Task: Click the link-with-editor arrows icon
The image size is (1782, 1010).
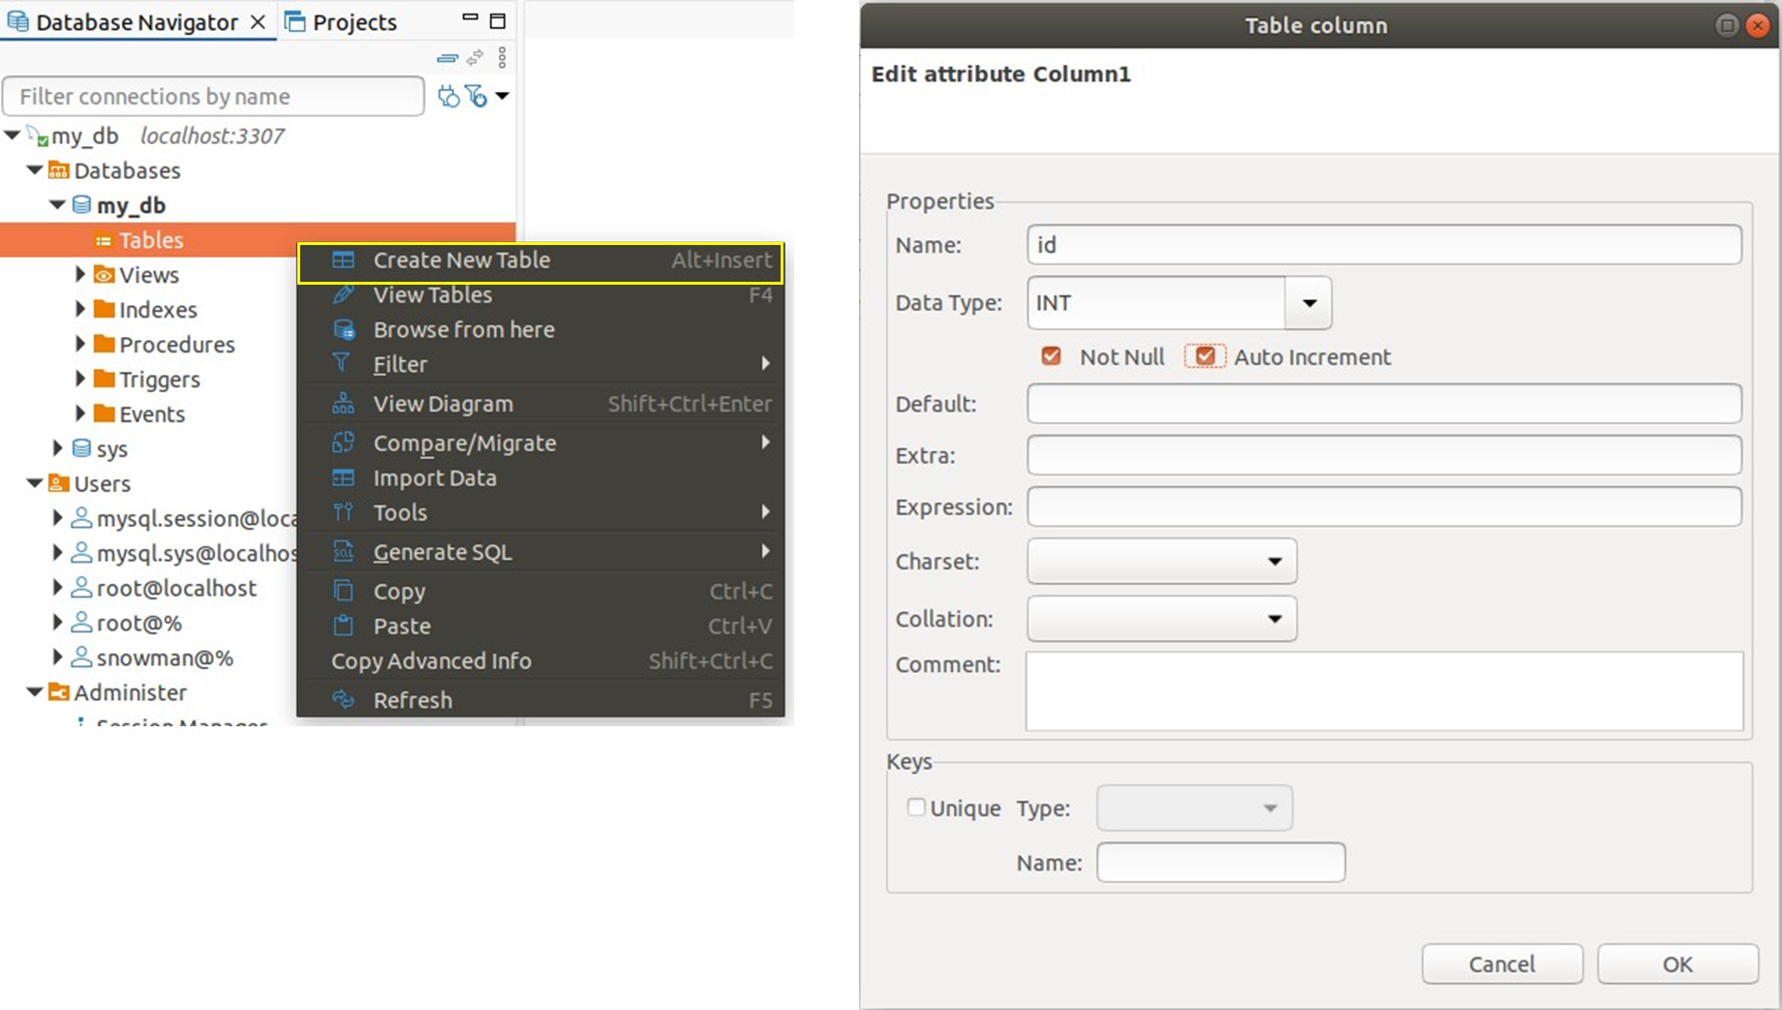Action: (475, 58)
